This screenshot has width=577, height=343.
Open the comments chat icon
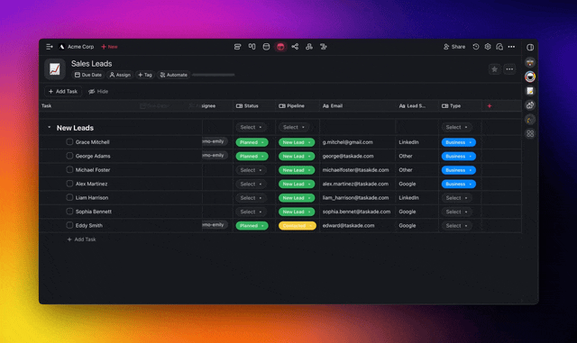[x=499, y=47]
